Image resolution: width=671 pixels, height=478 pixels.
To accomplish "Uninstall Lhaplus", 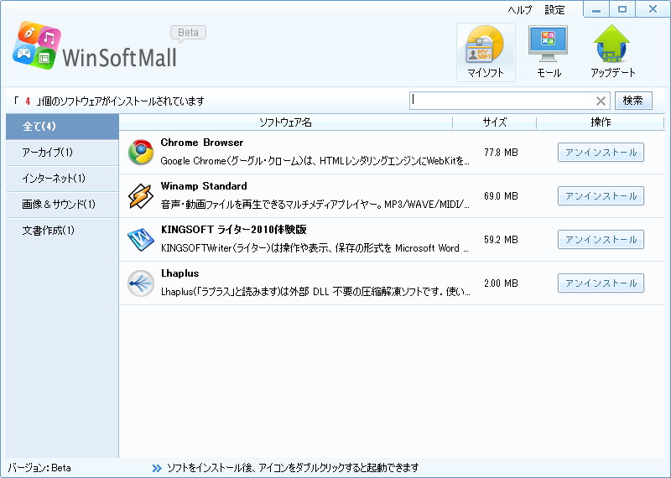I will (x=601, y=283).
